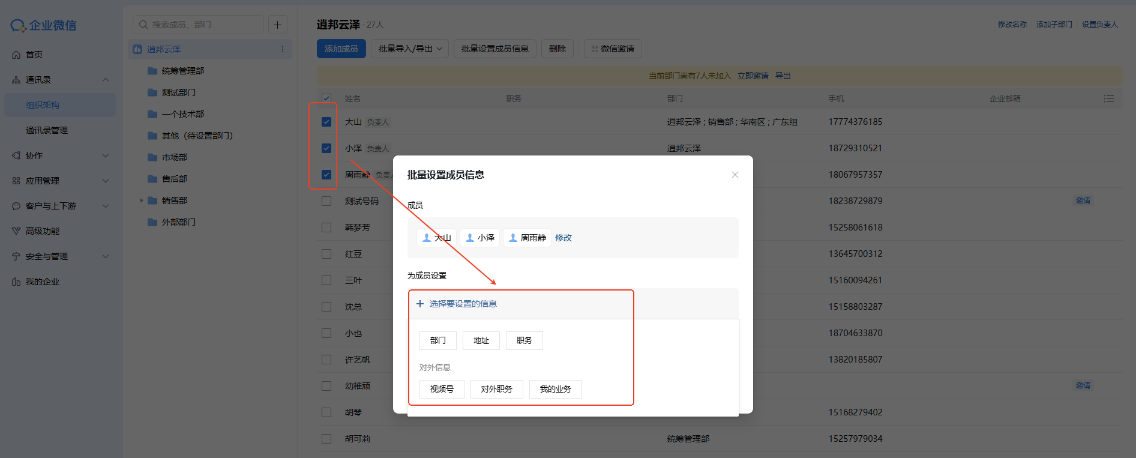Tick the checkbox for 测试号码
The image size is (1136, 458).
click(326, 201)
